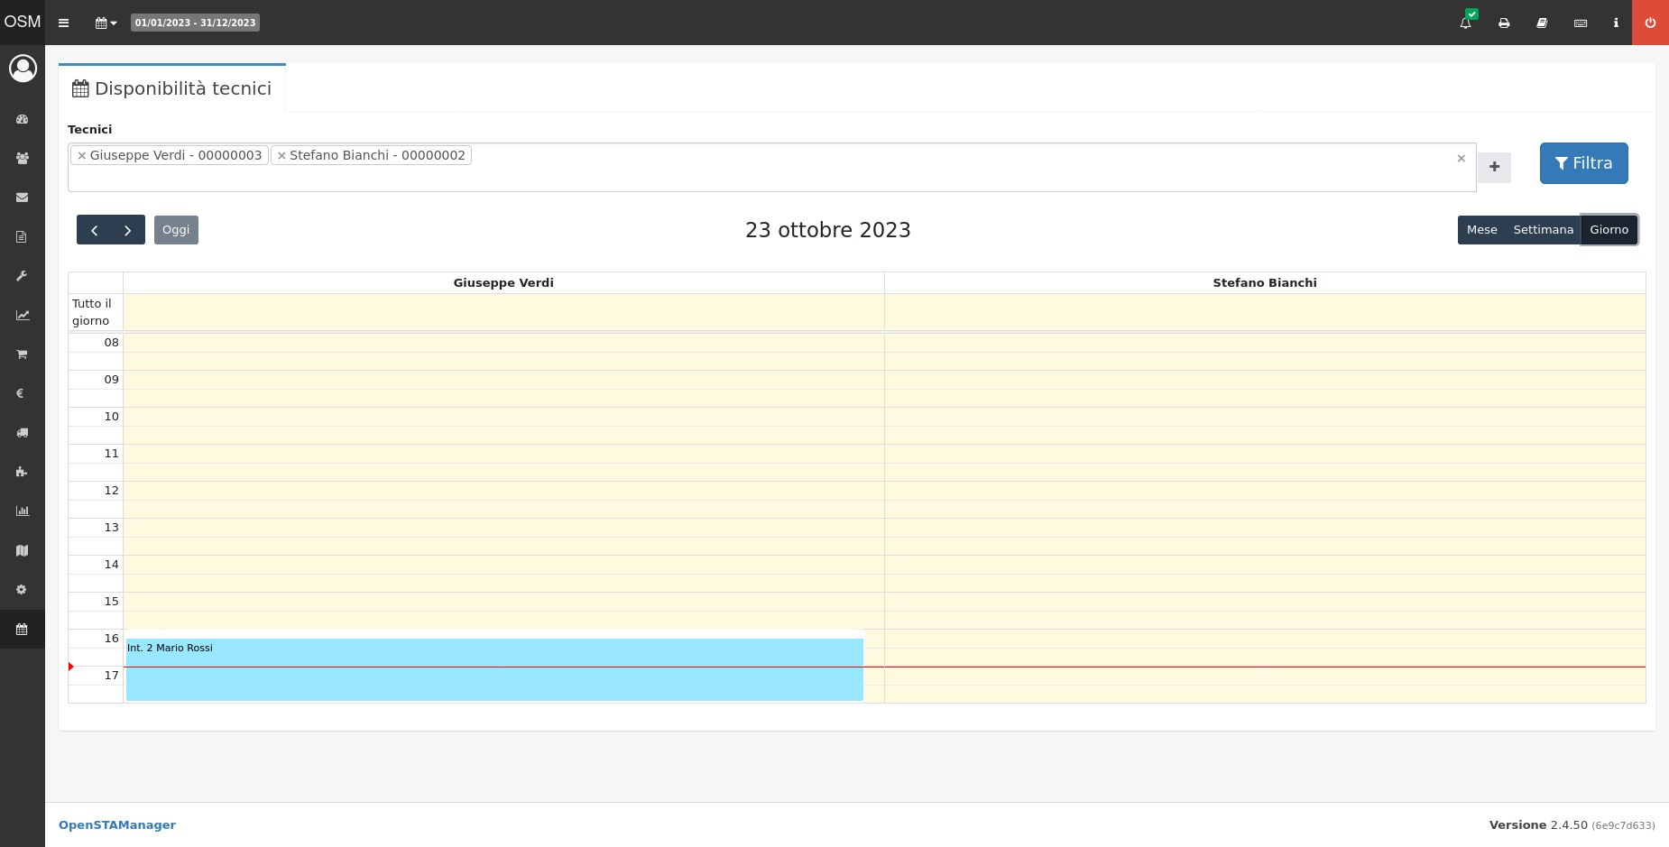Open the manual book icon

1542,23
